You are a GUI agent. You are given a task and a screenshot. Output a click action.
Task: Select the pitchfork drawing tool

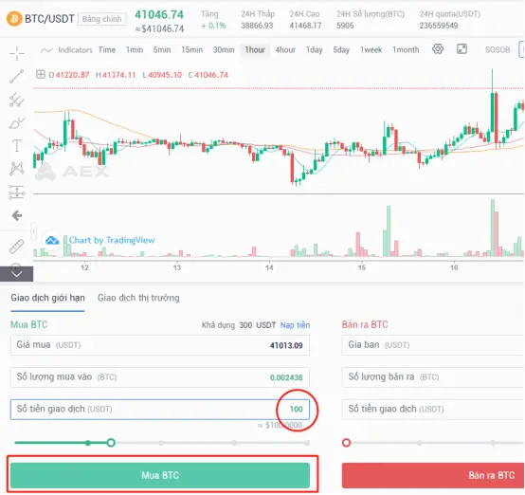click(17, 100)
